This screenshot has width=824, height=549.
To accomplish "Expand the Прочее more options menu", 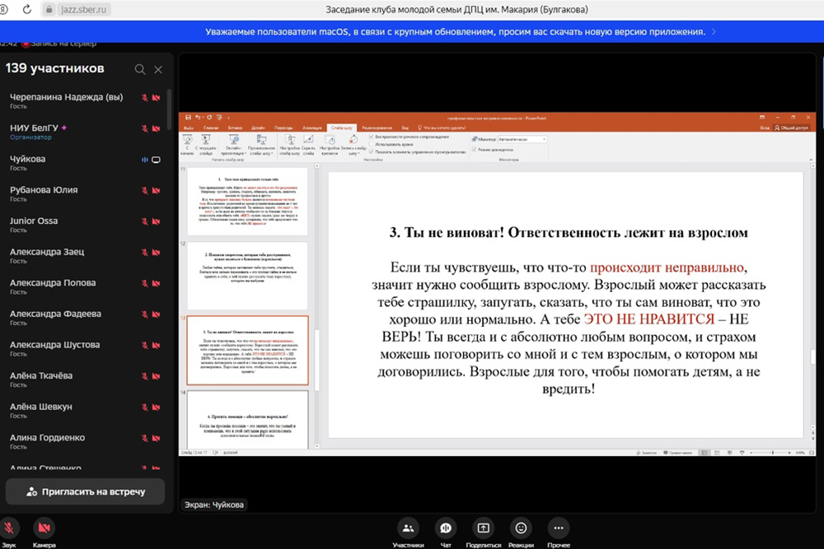I will pyautogui.click(x=559, y=528).
